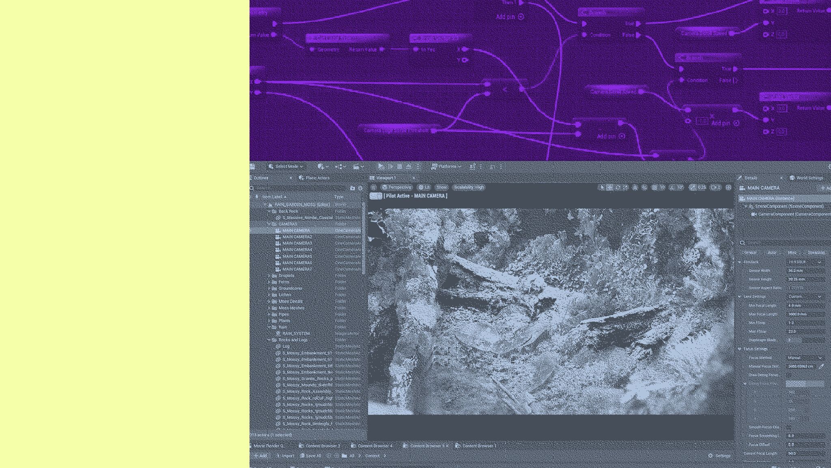Collapse the CAMERAS folder

pos(269,224)
